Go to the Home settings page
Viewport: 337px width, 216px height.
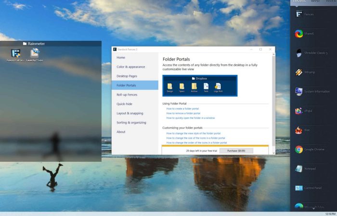[135, 58]
